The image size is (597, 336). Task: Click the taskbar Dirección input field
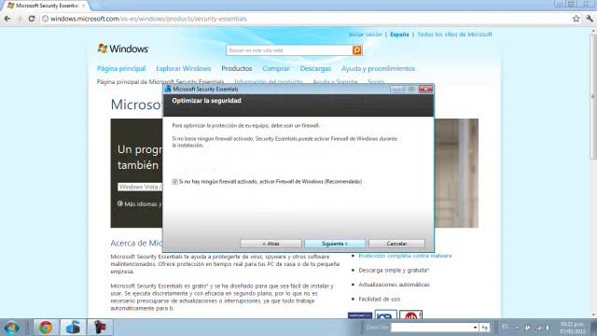431,328
